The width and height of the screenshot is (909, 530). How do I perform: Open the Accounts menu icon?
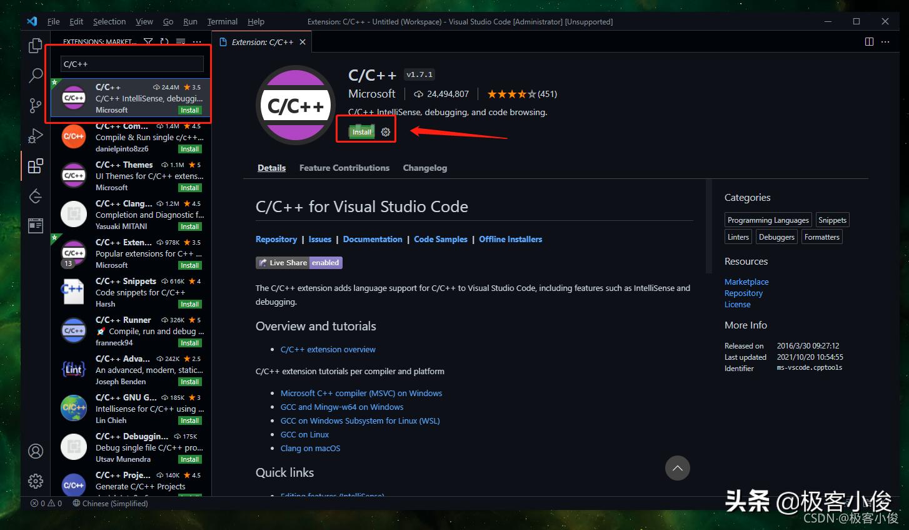click(36, 451)
